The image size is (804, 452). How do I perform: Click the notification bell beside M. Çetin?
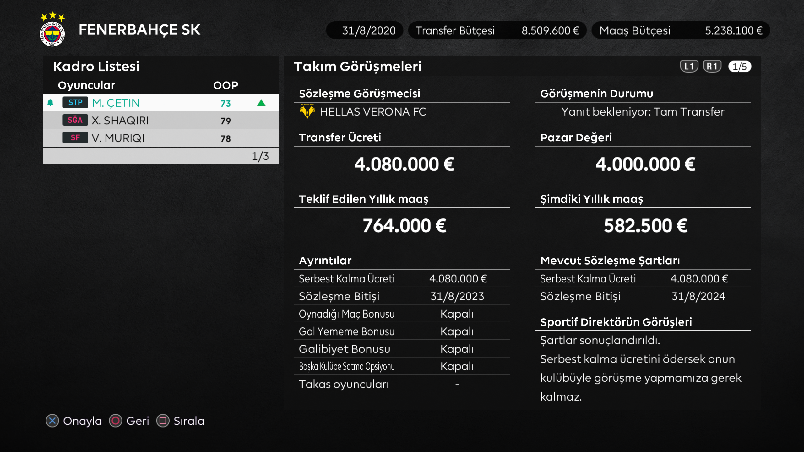click(50, 103)
